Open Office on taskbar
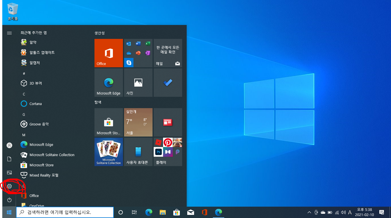The width and height of the screenshot is (391, 218). (x=204, y=212)
